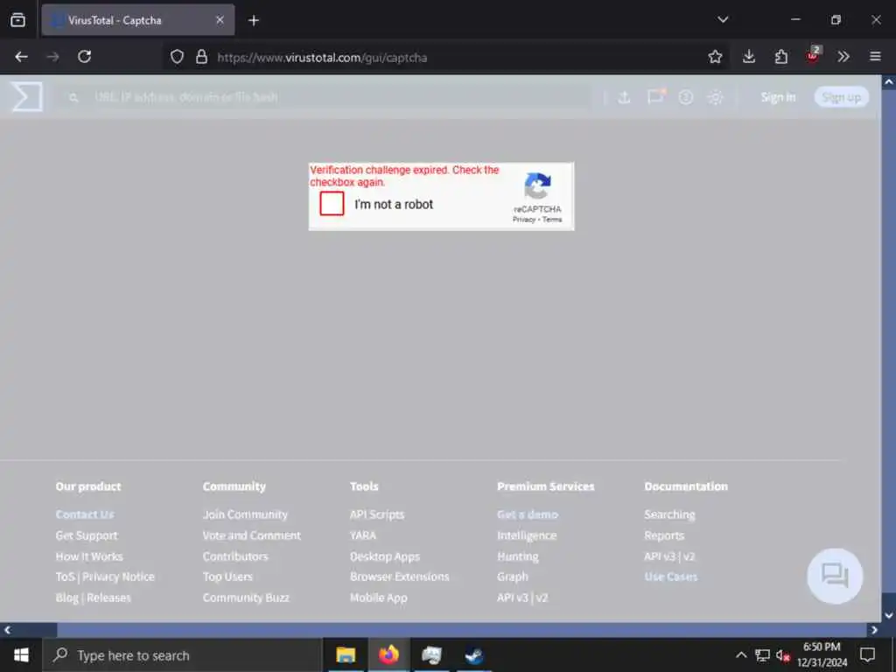Open Vote and Comment footer link
Image resolution: width=896 pixels, height=672 pixels.
(251, 535)
